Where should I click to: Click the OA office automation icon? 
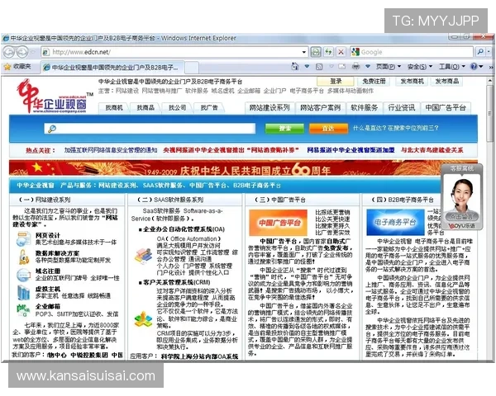144,256
